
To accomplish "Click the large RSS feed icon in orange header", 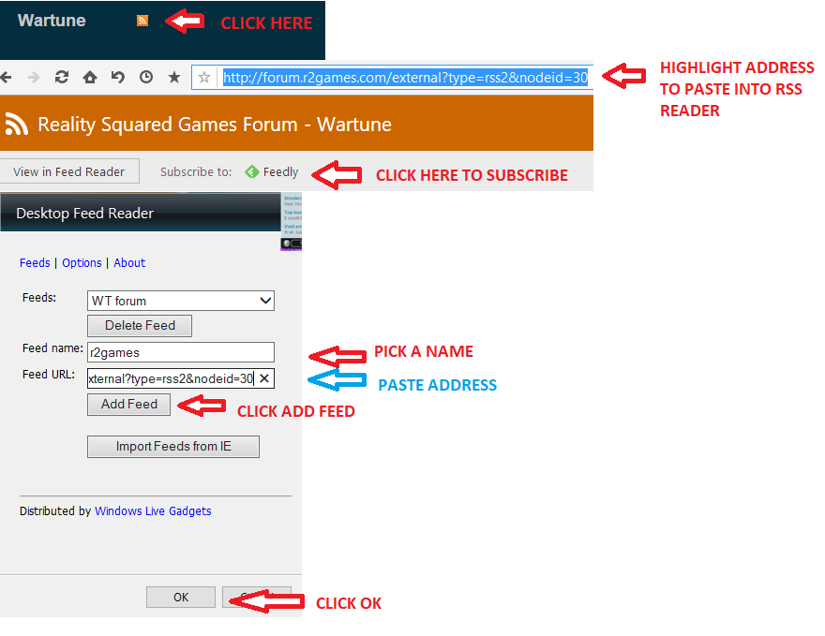I will 16,125.
